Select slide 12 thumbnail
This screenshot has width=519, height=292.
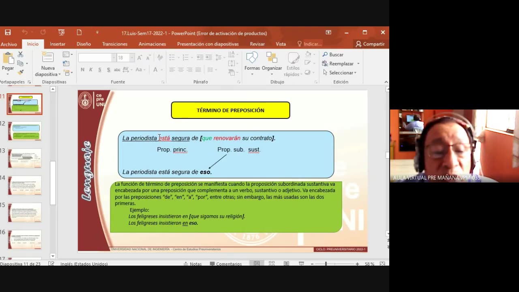(24, 131)
